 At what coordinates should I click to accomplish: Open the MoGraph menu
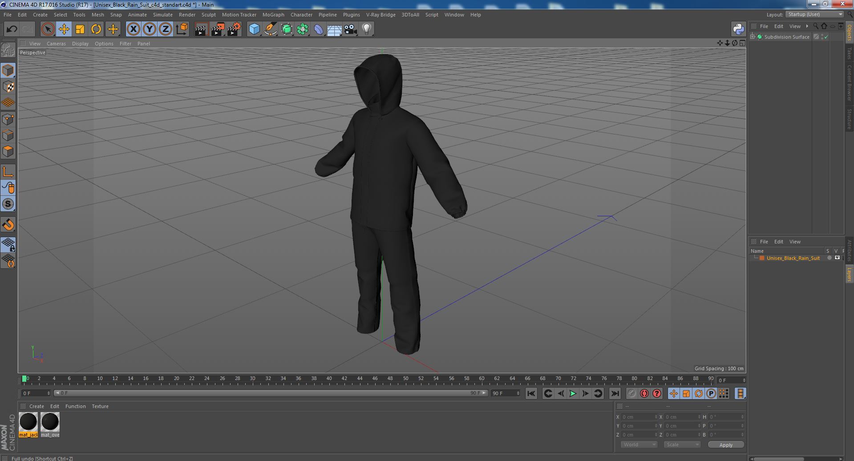[x=273, y=15]
